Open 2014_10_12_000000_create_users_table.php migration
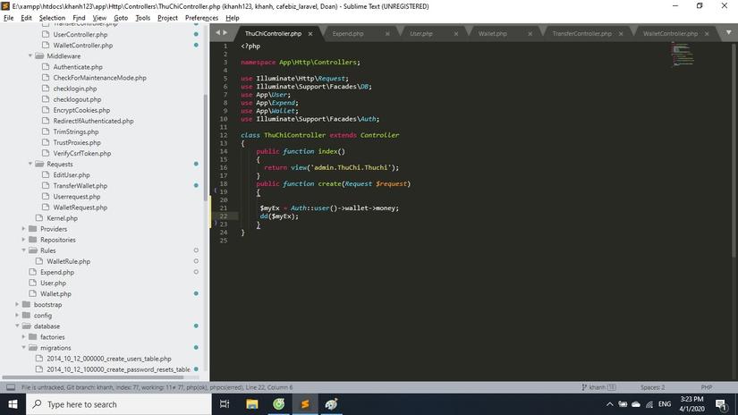The height and width of the screenshot is (415, 738). coord(109,359)
